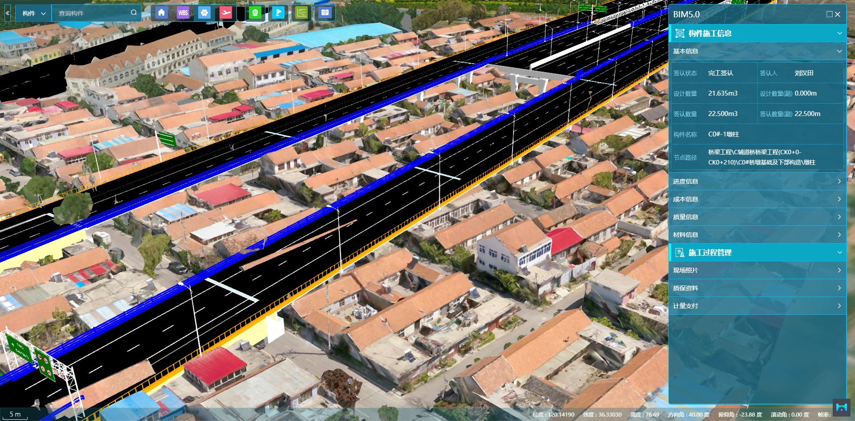Open 现场照片 site photos
Screen dimensions: 855x421
757,270
